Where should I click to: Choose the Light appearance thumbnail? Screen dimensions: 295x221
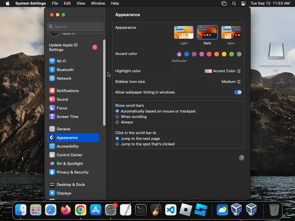coord(184,33)
